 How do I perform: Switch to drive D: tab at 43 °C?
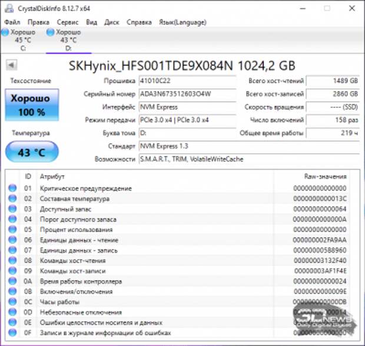click(x=68, y=40)
